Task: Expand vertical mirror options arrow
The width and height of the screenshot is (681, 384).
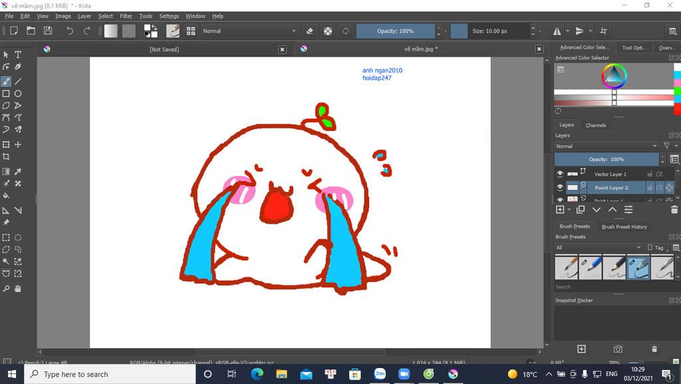Action: [591, 31]
